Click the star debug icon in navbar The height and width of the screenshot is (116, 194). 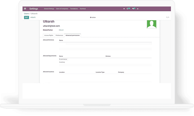124,9
